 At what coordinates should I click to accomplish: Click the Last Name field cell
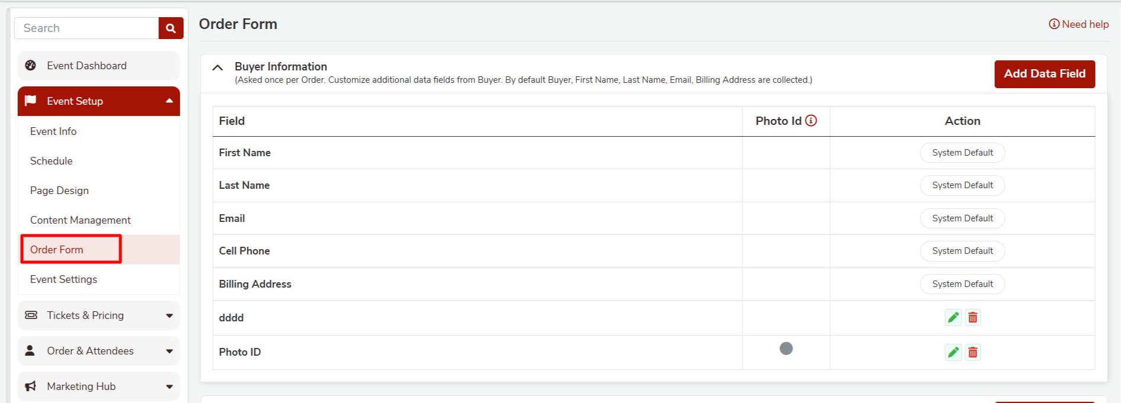click(x=477, y=185)
